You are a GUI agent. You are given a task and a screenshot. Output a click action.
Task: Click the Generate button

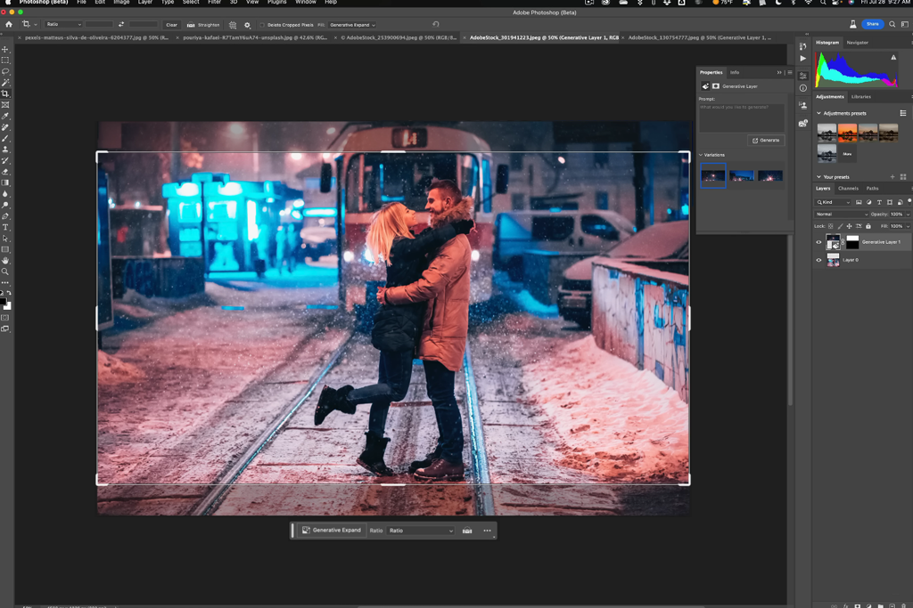coord(766,141)
